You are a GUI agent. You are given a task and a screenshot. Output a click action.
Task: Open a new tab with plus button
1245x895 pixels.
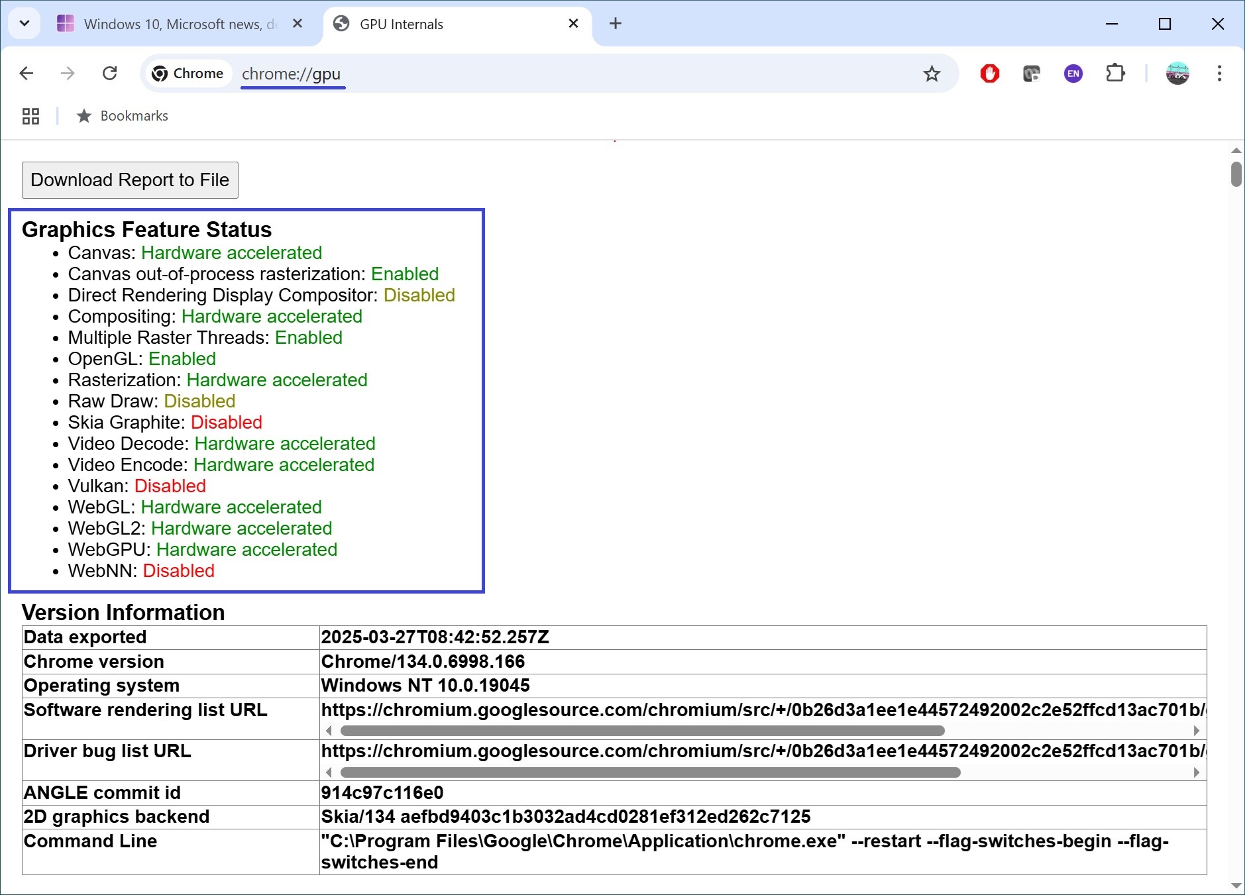616,24
